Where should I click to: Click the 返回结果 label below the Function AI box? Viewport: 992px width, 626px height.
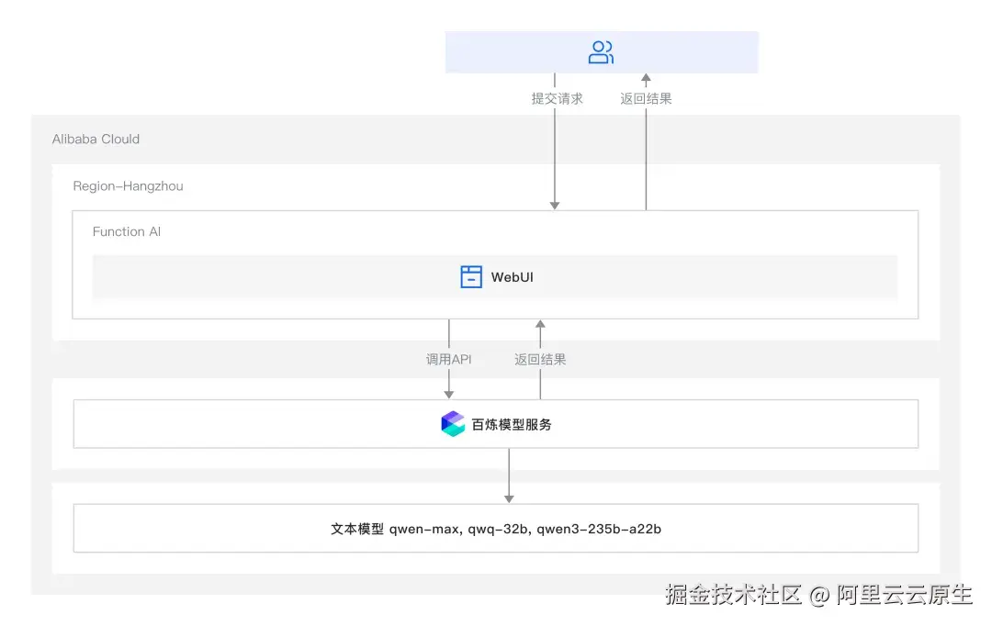pos(540,359)
